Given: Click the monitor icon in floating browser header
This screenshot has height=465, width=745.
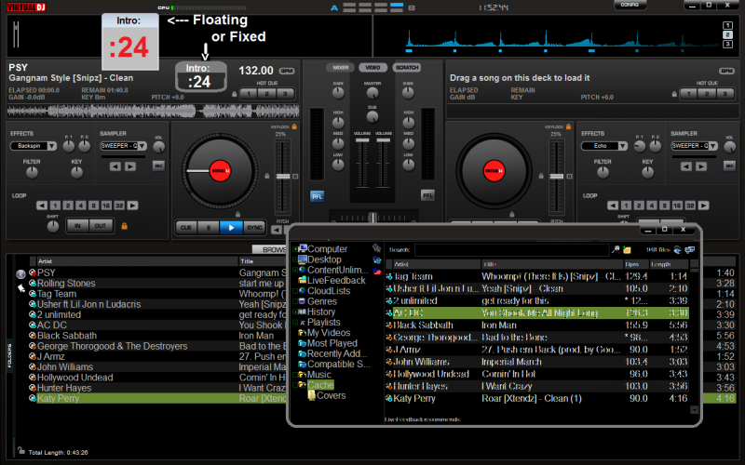Looking at the screenshot, I should pyautogui.click(x=690, y=249).
